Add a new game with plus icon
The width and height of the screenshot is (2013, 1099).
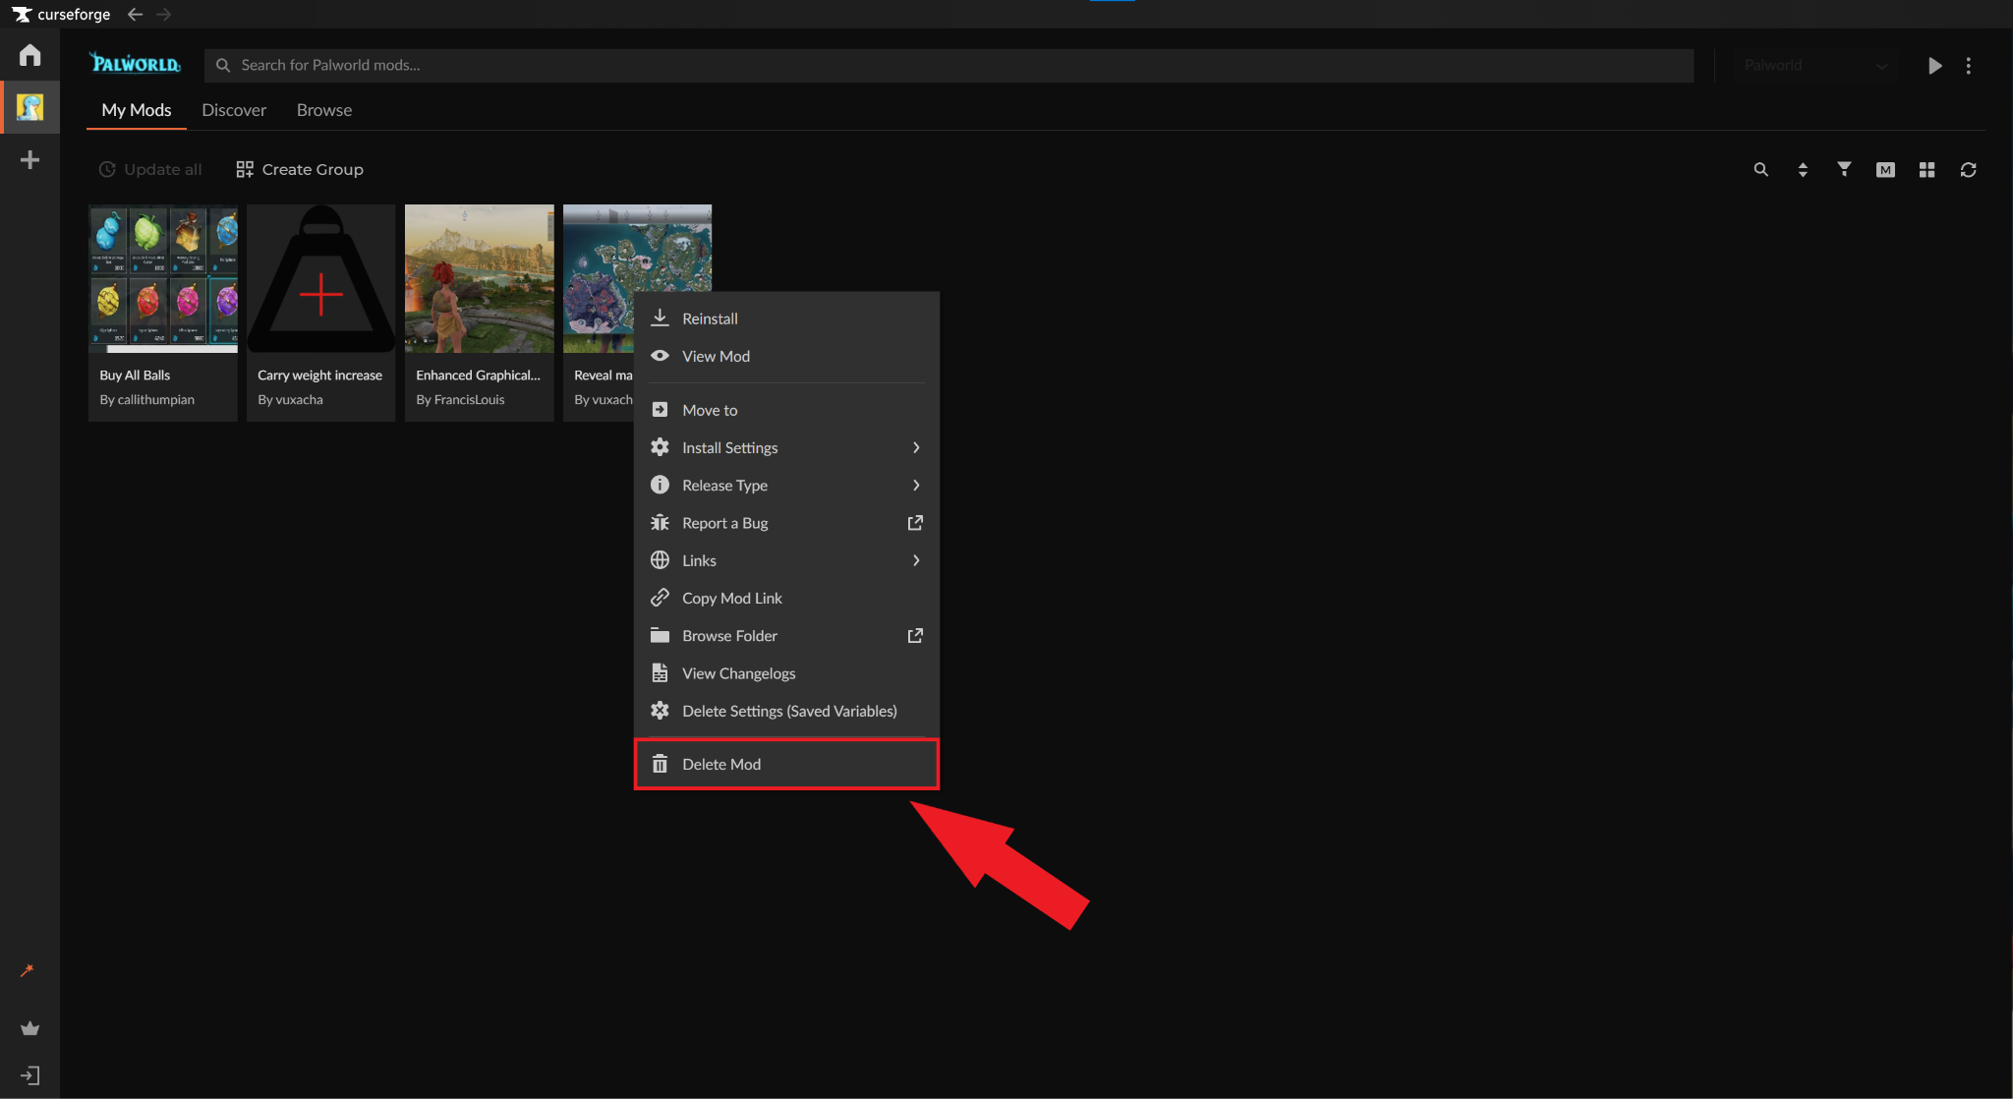[29, 160]
